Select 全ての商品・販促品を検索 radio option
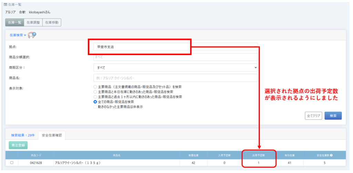The height and width of the screenshot is (173, 353). click(x=95, y=102)
